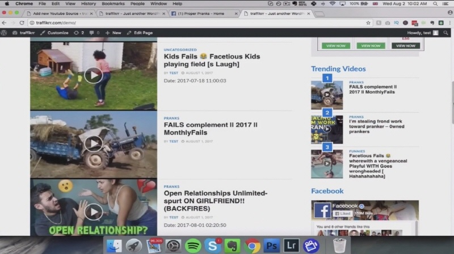Open Photoshop from the dock
The height and width of the screenshot is (254, 454).
pos(272,246)
